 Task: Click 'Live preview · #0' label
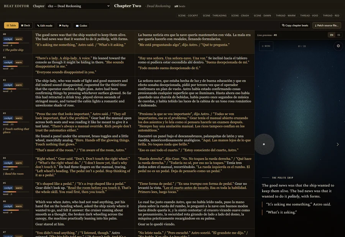(267, 35)
